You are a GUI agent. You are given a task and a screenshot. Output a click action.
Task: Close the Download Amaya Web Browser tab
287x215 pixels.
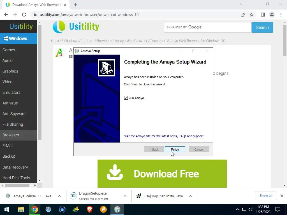[x=65, y=5]
